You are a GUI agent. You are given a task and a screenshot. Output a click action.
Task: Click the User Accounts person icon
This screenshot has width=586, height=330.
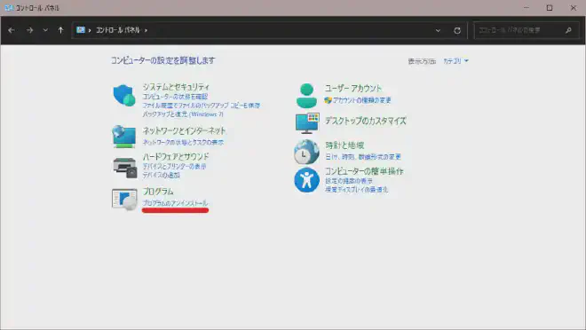click(306, 96)
